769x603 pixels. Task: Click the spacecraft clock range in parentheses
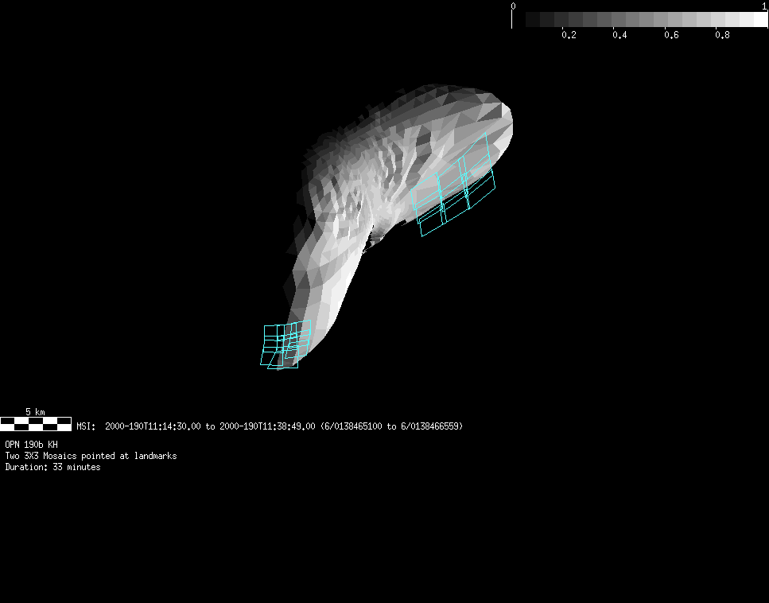(x=391, y=426)
